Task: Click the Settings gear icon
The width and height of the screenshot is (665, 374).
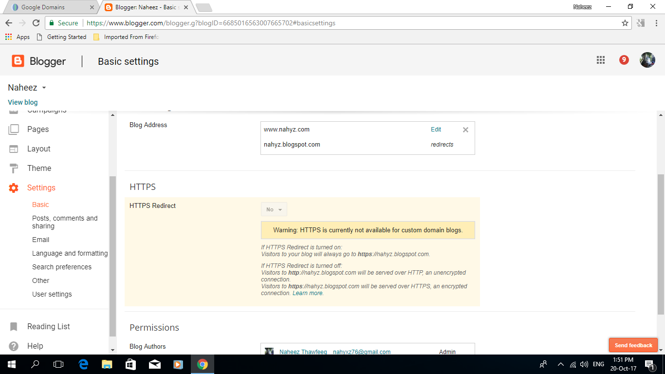Action: [14, 187]
